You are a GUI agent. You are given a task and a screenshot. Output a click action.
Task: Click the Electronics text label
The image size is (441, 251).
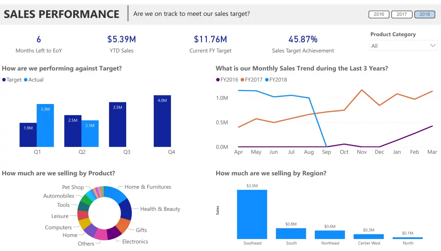click(x=135, y=242)
